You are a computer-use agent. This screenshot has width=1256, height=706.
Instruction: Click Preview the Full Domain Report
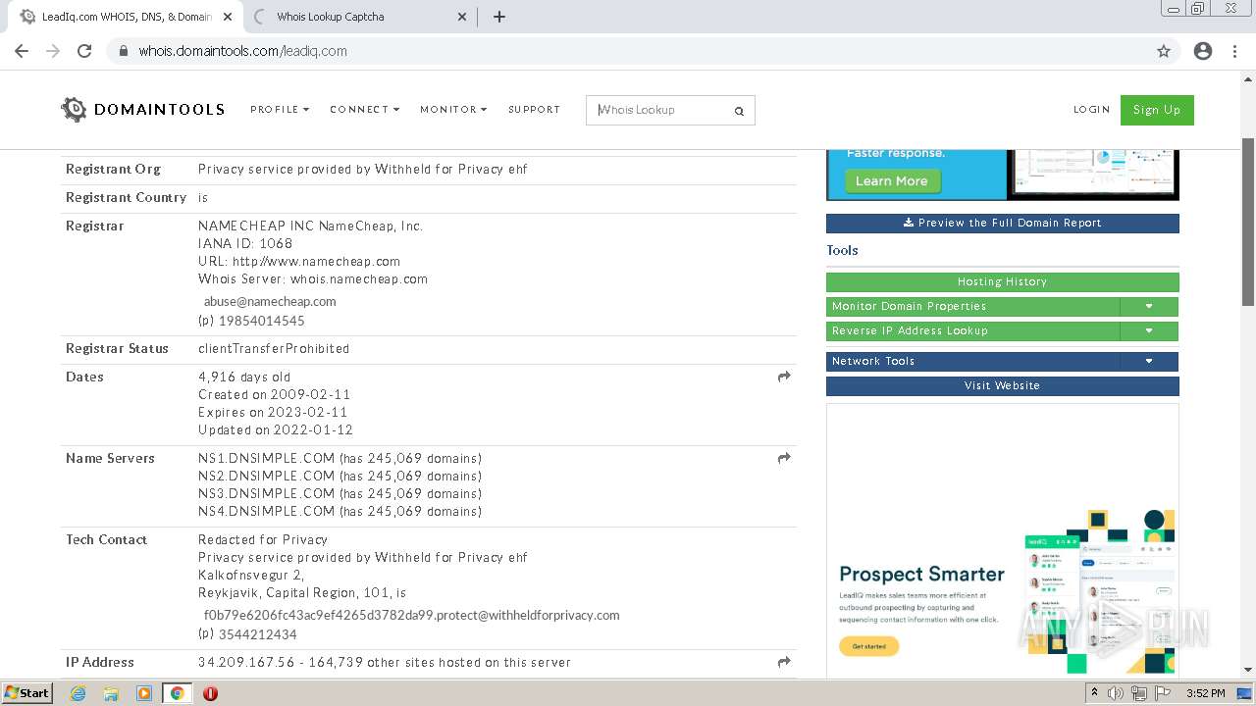(1002, 223)
